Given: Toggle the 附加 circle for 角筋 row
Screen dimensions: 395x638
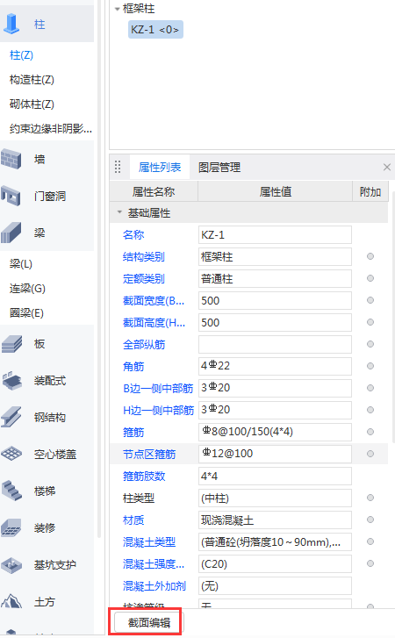Looking at the screenshot, I should tap(370, 366).
